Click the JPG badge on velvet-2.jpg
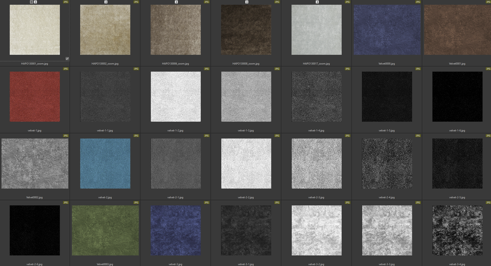The image size is (491, 266). pyautogui.click(x=136, y=136)
